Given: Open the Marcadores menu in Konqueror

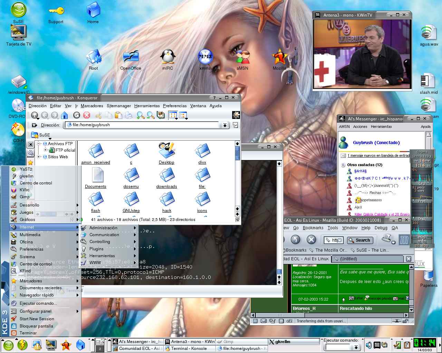Looking at the screenshot, I should (92, 106).
